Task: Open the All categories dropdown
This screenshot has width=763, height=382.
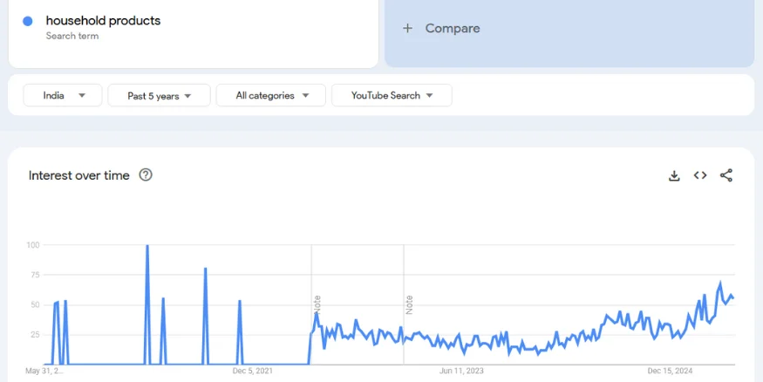Action: click(271, 96)
